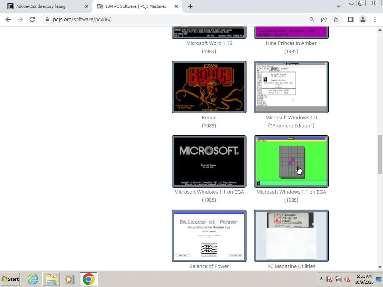
Task: Open the Windows Start menu
Action: coord(10,279)
